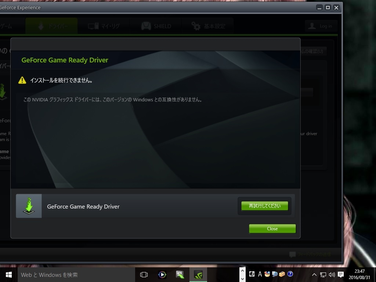Open the network status tray icon
This screenshot has width=376, height=282.
coord(323,275)
